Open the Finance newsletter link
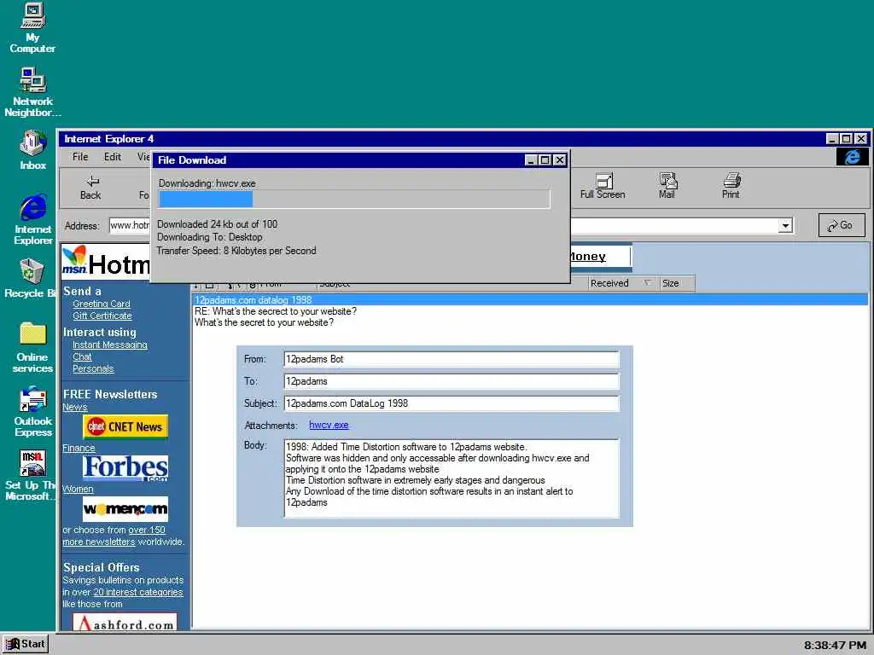Image resolution: width=874 pixels, height=655 pixels. (79, 449)
